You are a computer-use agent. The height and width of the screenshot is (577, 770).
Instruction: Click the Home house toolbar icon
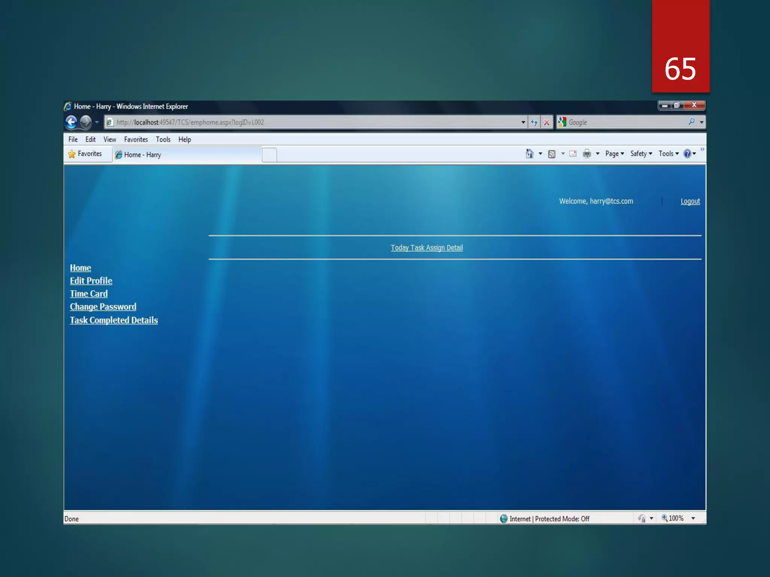[529, 154]
